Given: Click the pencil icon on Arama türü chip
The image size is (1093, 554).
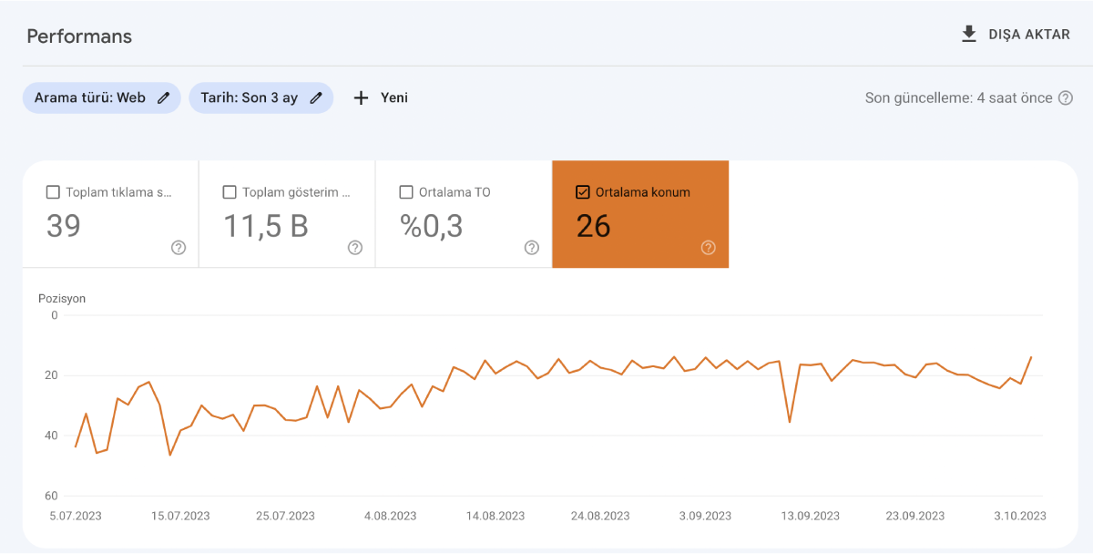Looking at the screenshot, I should click(x=164, y=97).
